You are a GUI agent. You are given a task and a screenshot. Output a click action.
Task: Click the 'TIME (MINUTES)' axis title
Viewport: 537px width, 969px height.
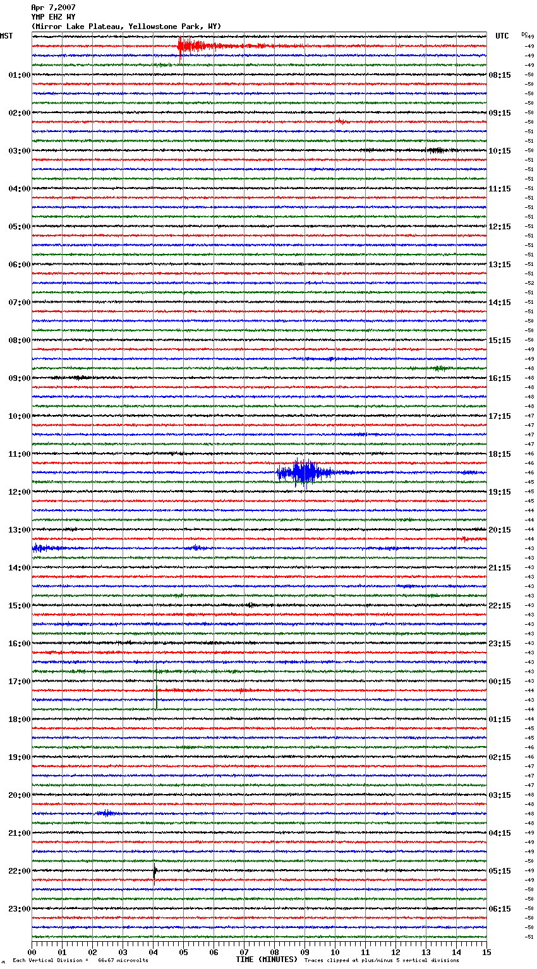267,960
